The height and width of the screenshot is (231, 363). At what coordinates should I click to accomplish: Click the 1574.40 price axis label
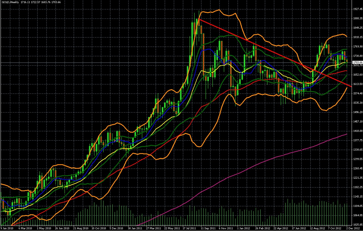357,93
